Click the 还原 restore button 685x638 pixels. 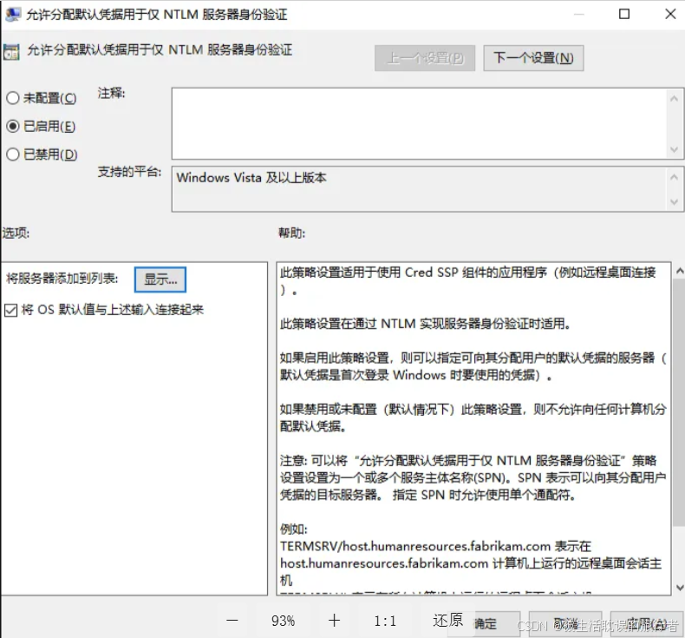(447, 620)
